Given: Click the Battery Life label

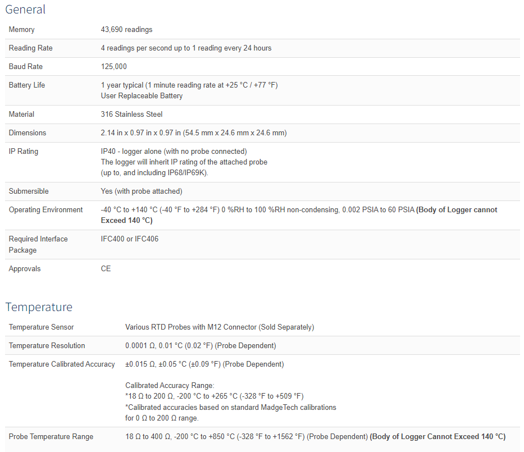Looking at the screenshot, I should (27, 85).
